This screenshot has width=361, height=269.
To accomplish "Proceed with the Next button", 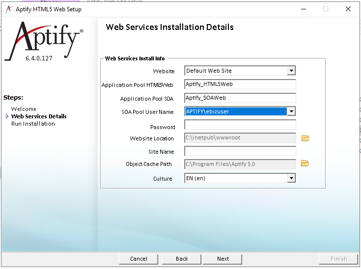I will [222, 259].
